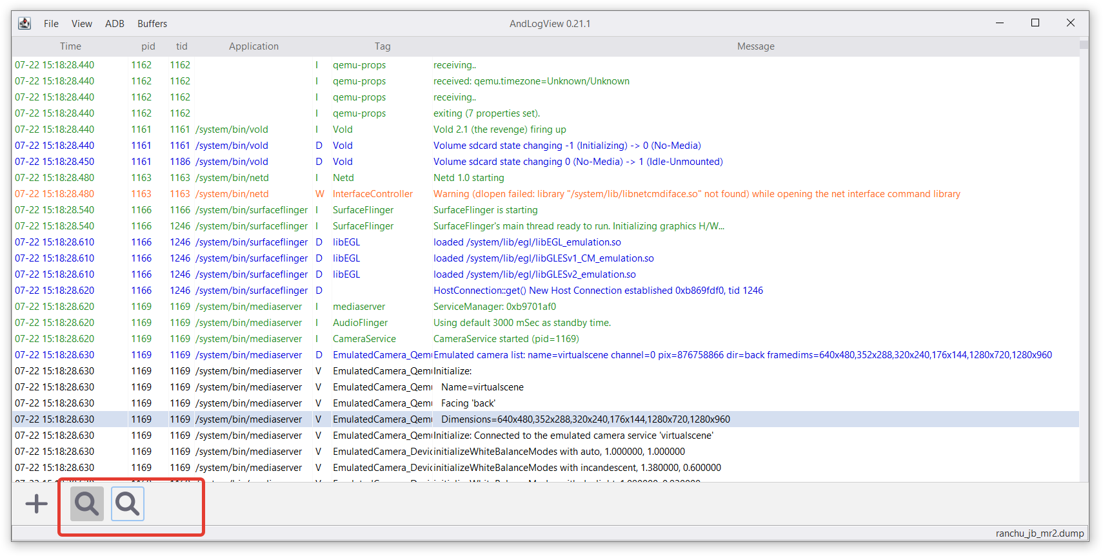Viewport: 1103px width, 556px height.
Task: Select row 'CameraService started (pid=1169)'
Action: pyautogui.click(x=545, y=339)
